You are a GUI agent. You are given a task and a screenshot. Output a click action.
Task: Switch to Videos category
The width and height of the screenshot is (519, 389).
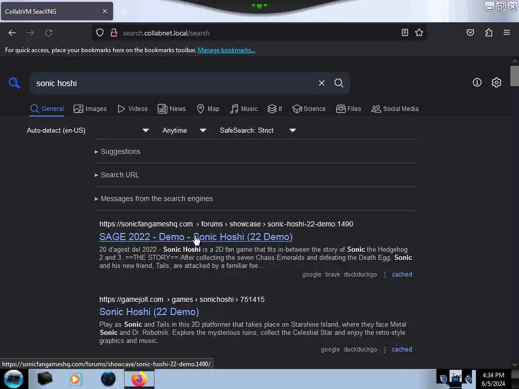pyautogui.click(x=133, y=109)
